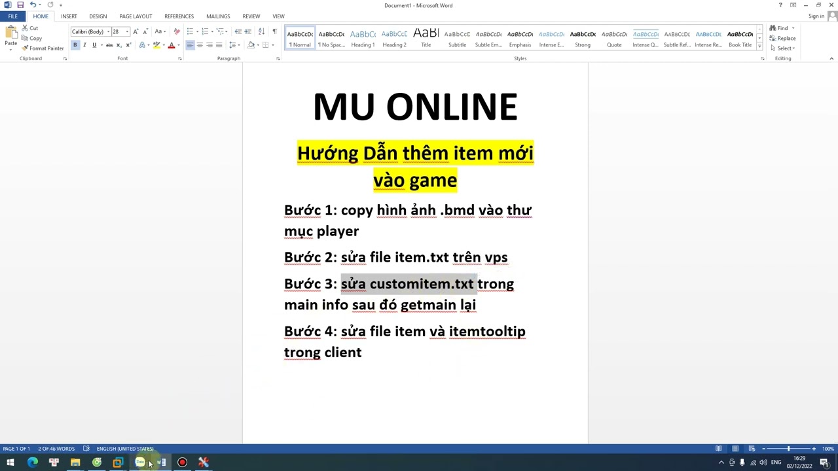The width and height of the screenshot is (838, 471).
Task: Zoom out with the minus button
Action: point(763,449)
